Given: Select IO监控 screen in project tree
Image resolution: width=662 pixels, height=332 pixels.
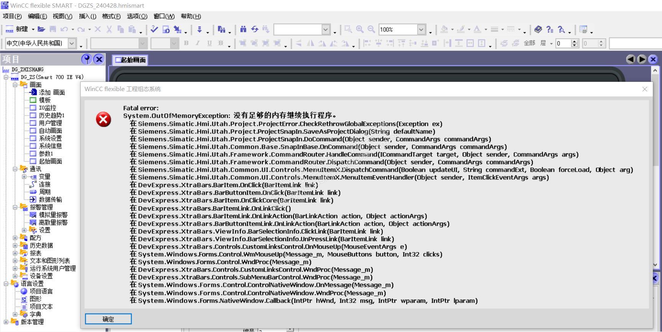Looking at the screenshot, I should coord(47,107).
